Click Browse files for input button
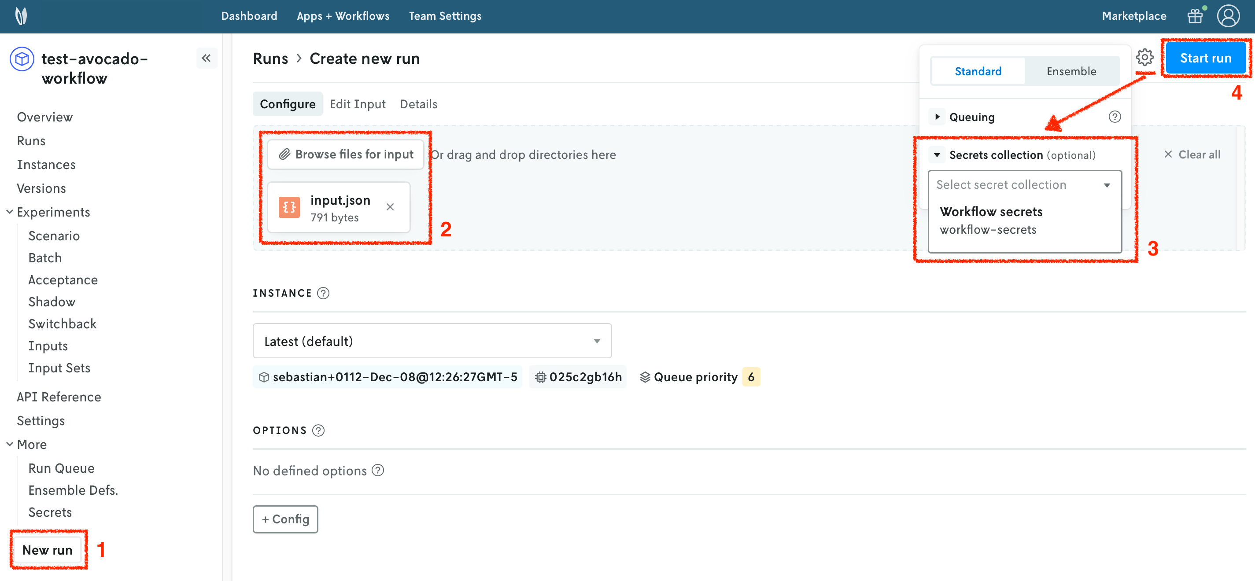1255x581 pixels. tap(346, 154)
